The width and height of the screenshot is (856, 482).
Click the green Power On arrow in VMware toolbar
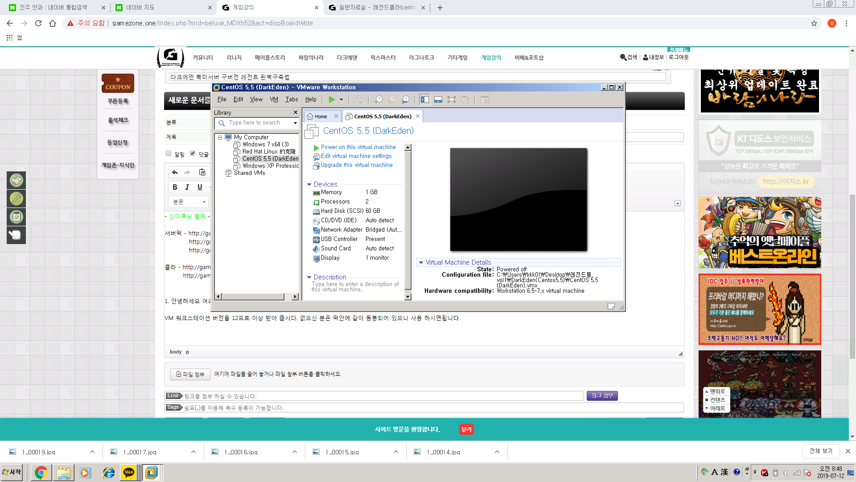(x=331, y=100)
